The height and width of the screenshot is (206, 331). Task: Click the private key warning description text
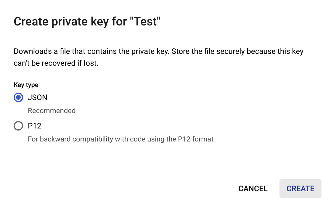click(158, 57)
